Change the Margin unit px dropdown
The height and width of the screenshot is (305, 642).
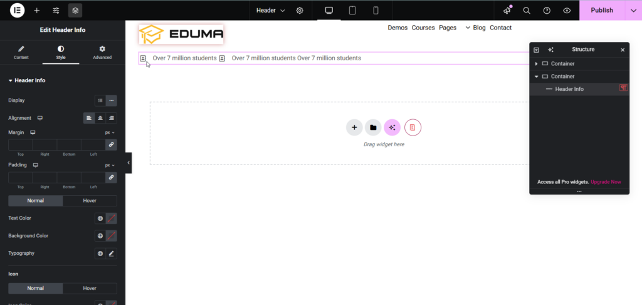pyautogui.click(x=110, y=132)
